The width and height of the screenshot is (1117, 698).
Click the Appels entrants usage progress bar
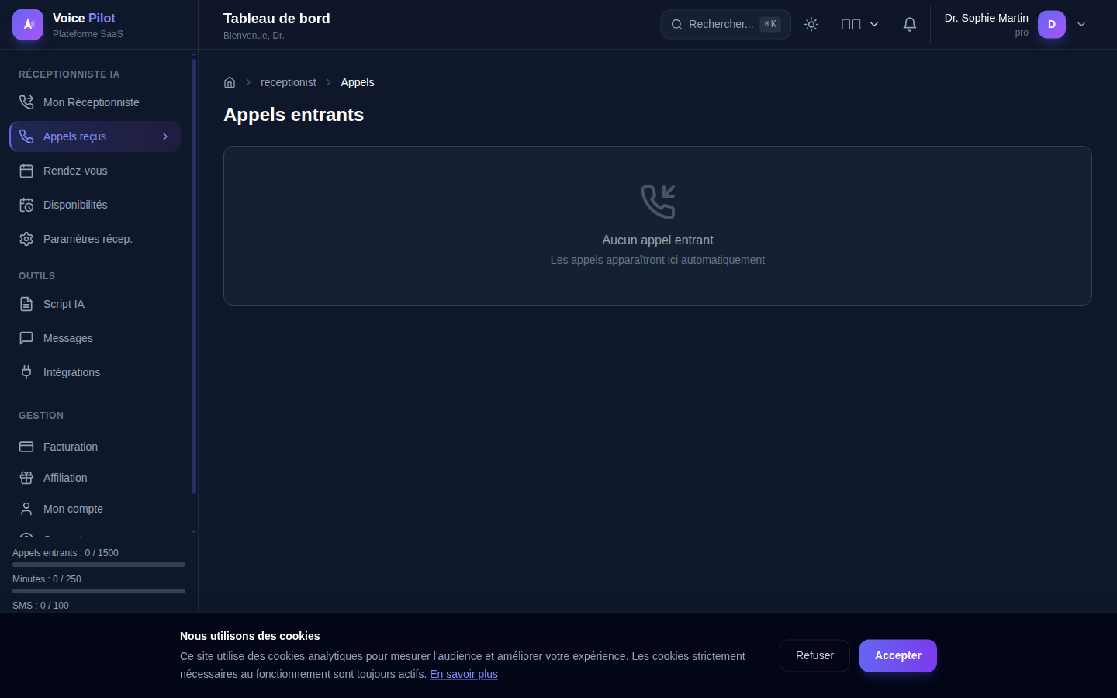pos(99,565)
